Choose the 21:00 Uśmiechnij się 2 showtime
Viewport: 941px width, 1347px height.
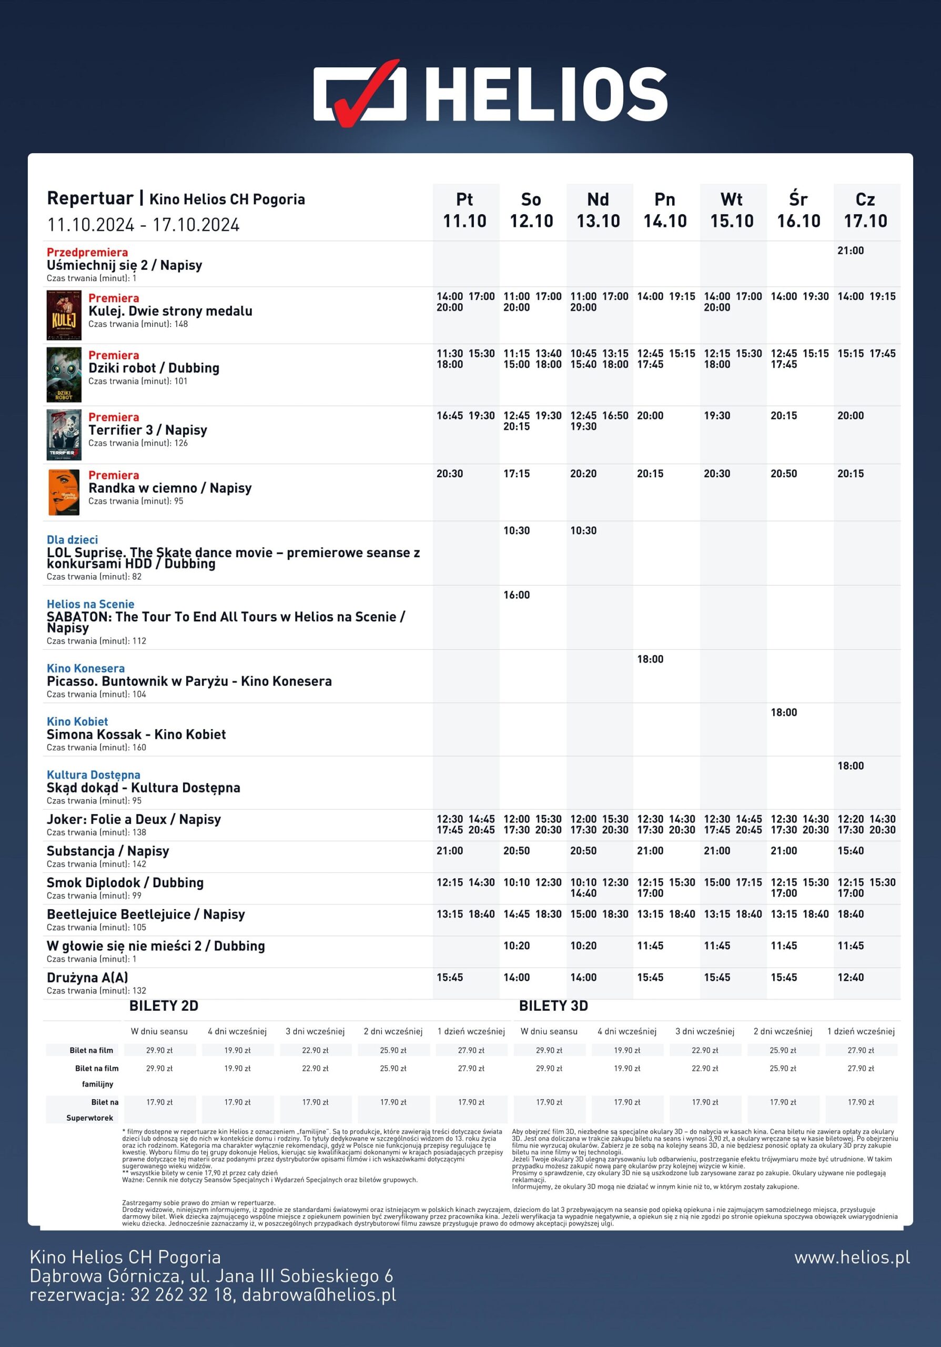coord(850,250)
